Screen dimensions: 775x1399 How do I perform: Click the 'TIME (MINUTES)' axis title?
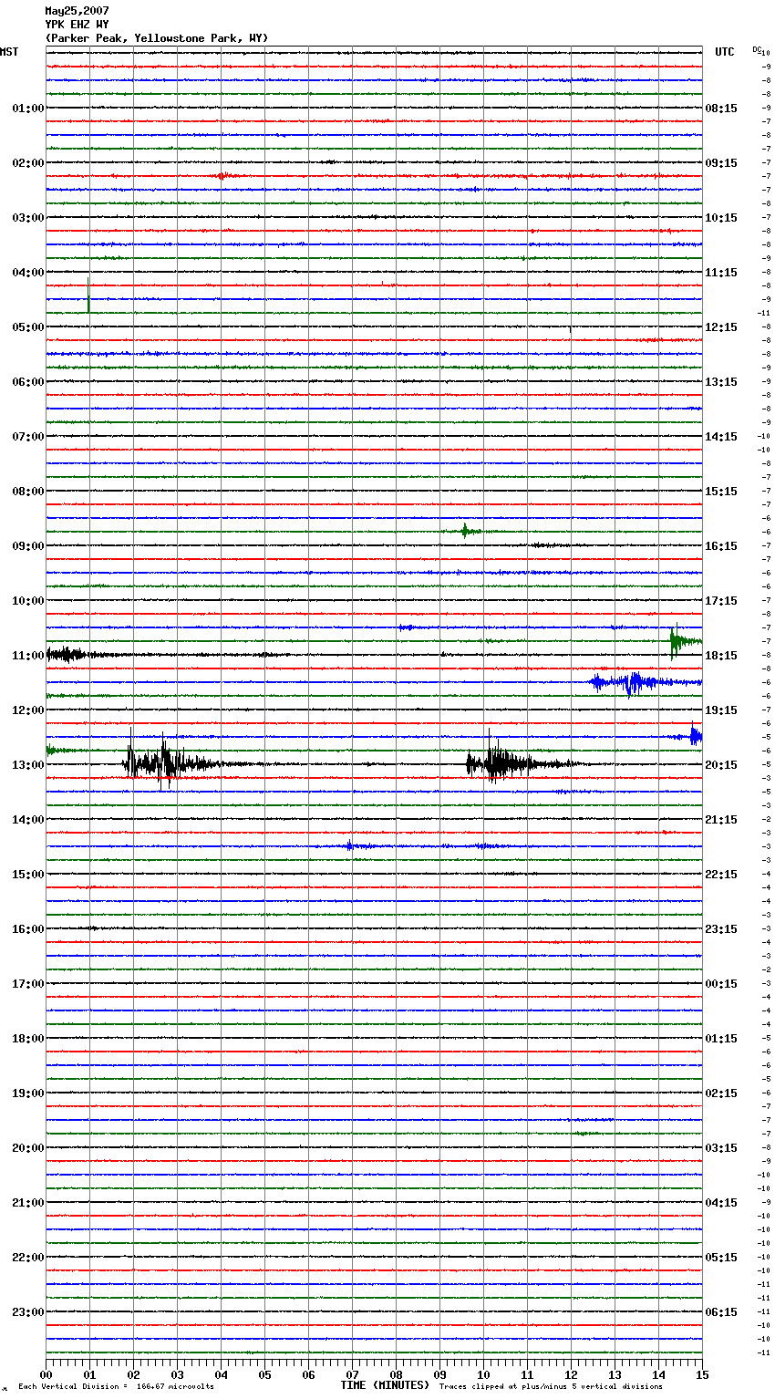[385, 1385]
